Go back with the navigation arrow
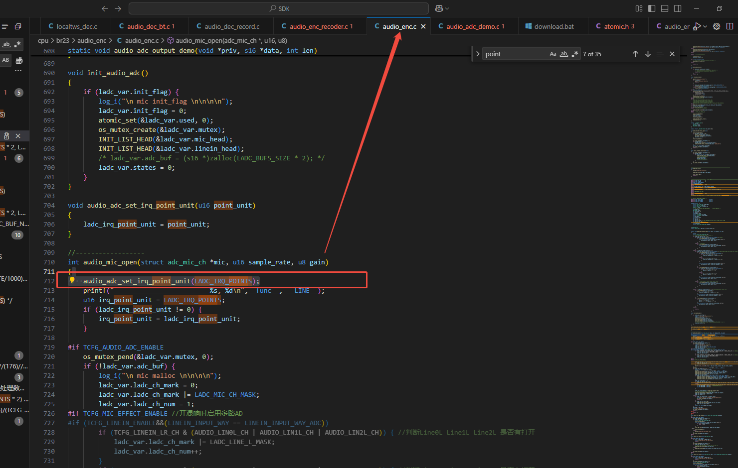This screenshot has width=738, height=468. [x=105, y=8]
